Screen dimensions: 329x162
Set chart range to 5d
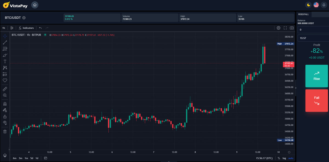pyautogui.click(x=32, y=158)
